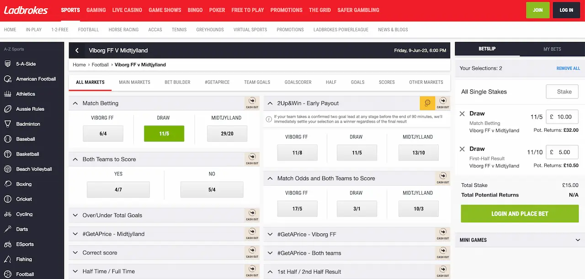This screenshot has height=279, width=585.
Task: Click the Football breadcrumb link
Action: point(100,65)
